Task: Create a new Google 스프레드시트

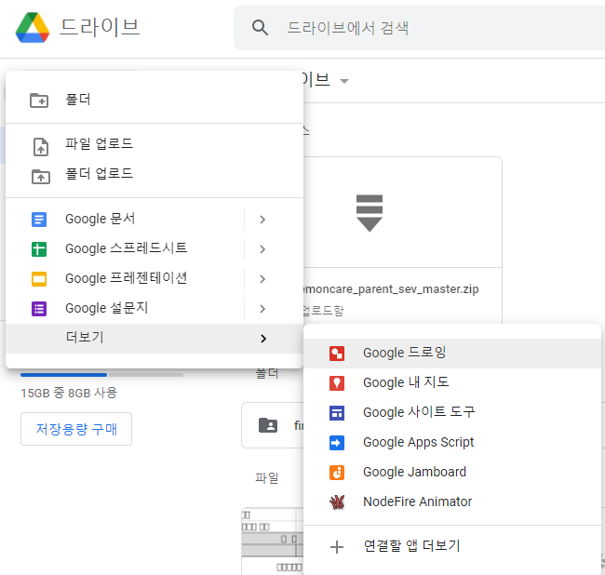Action: (125, 248)
